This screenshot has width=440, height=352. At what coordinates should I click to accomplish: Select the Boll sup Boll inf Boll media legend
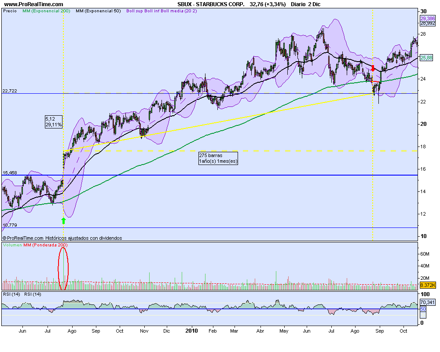click(161, 11)
